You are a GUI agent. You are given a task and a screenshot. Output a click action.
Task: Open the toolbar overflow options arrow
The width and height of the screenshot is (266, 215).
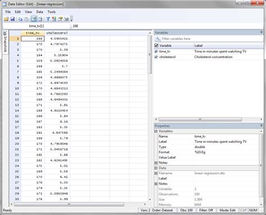coord(71,19)
